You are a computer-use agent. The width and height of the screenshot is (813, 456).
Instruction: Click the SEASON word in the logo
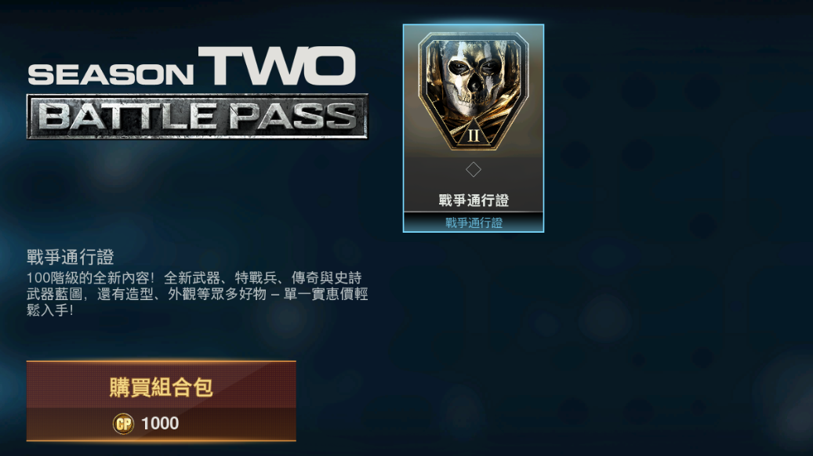pyautogui.click(x=111, y=74)
